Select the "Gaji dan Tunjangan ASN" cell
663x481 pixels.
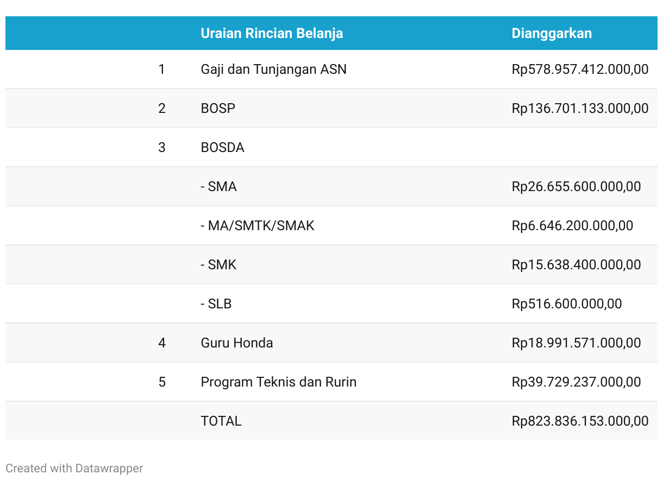(273, 69)
